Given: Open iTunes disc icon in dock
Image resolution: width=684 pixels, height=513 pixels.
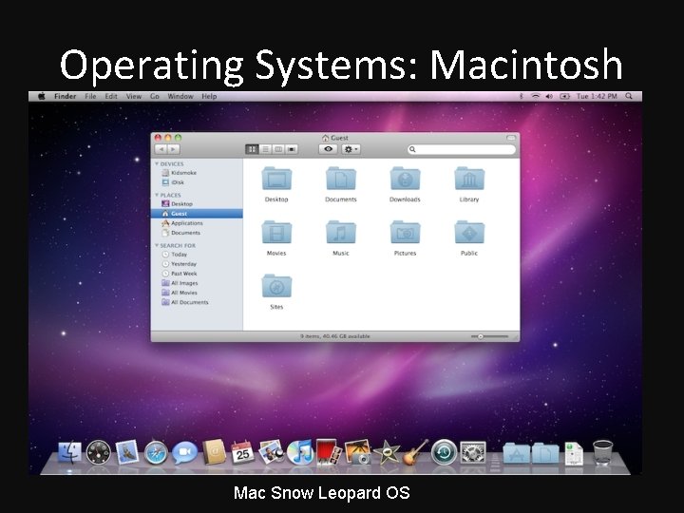Looking at the screenshot, I should tap(300, 452).
